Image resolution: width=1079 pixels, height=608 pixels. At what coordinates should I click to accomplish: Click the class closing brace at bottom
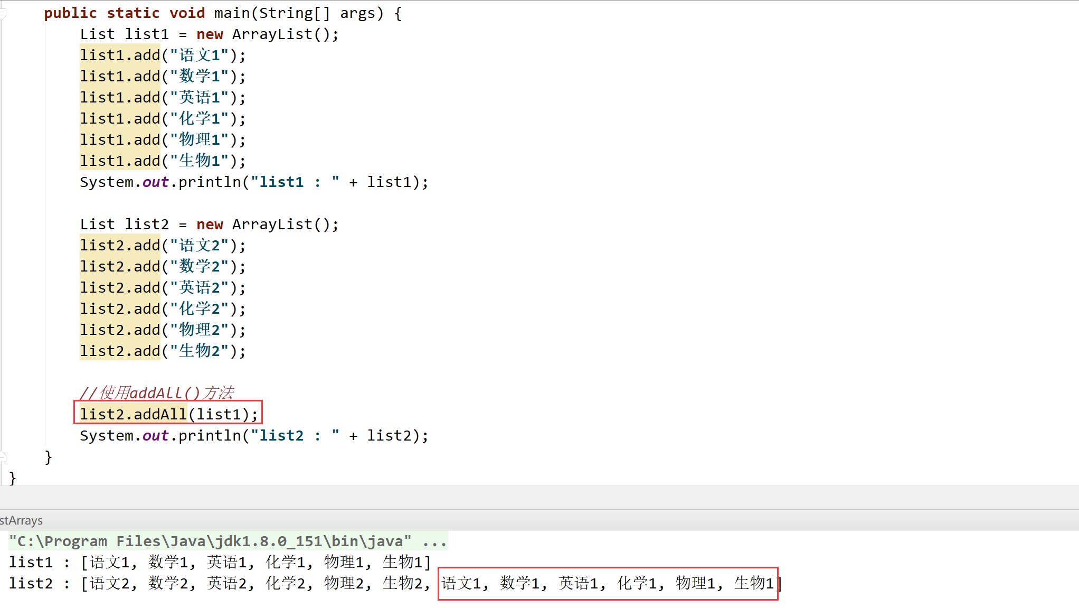pyautogui.click(x=13, y=478)
